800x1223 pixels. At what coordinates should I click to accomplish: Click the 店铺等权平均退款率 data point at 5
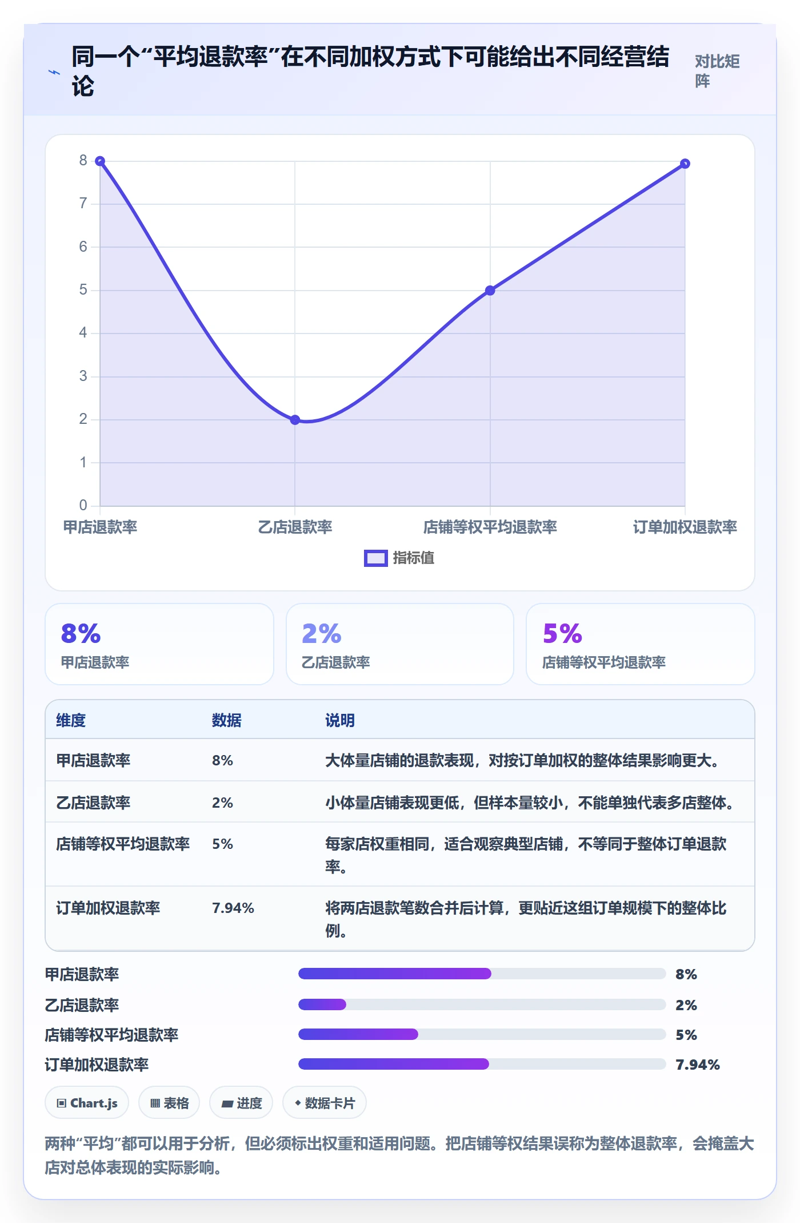pyautogui.click(x=490, y=291)
